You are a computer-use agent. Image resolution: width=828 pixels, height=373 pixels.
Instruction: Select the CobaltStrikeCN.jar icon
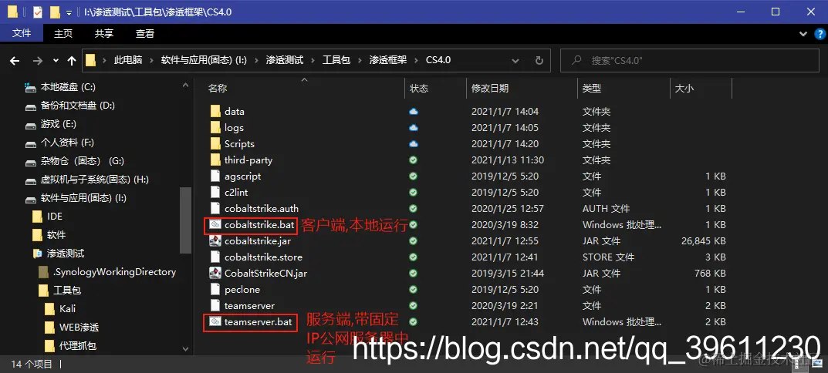tap(215, 274)
